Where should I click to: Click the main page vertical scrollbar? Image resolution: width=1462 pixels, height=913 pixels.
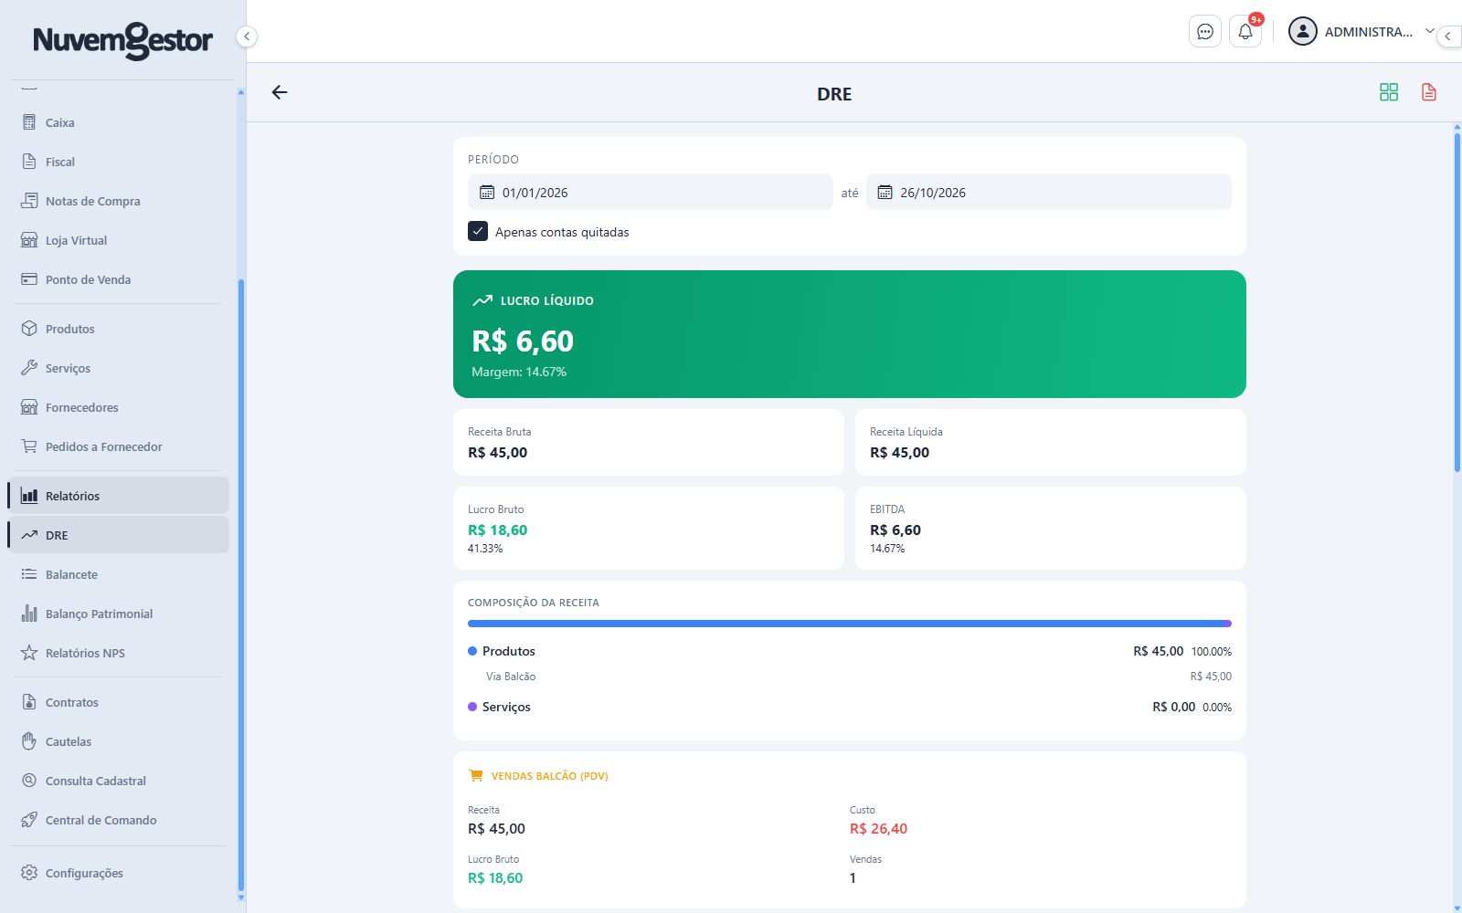(x=1457, y=302)
